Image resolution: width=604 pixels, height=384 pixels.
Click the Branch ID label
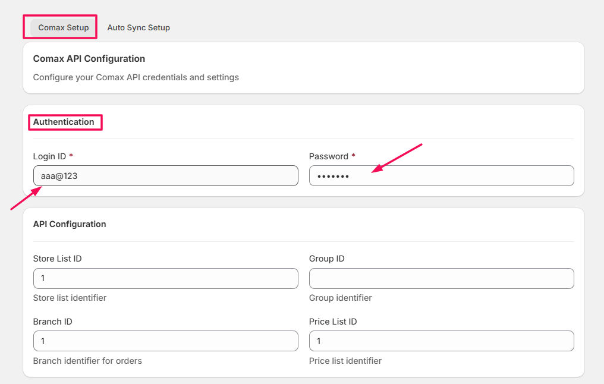click(52, 322)
